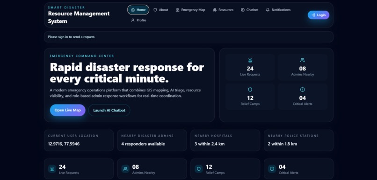The width and height of the screenshot is (377, 180).
Task: Click siren icon in bottom Live Requests card
Action: point(52,169)
